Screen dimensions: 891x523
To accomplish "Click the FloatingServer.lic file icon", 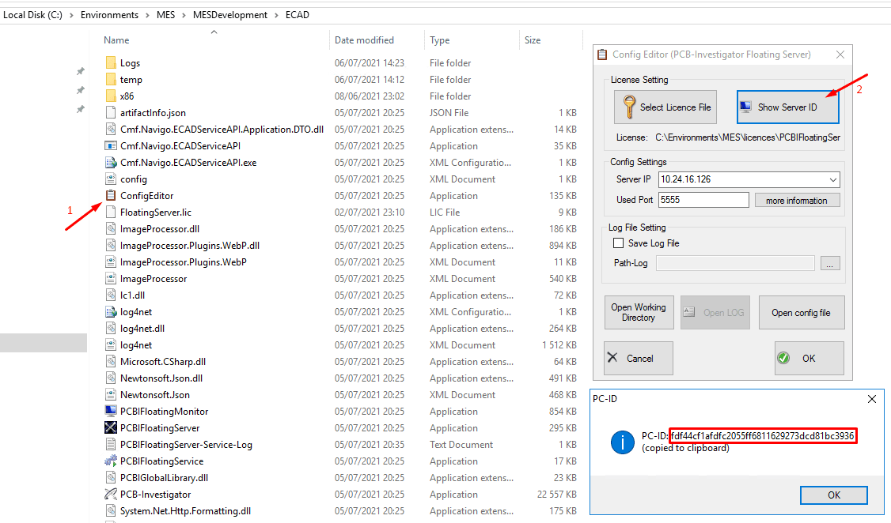I will pos(111,213).
